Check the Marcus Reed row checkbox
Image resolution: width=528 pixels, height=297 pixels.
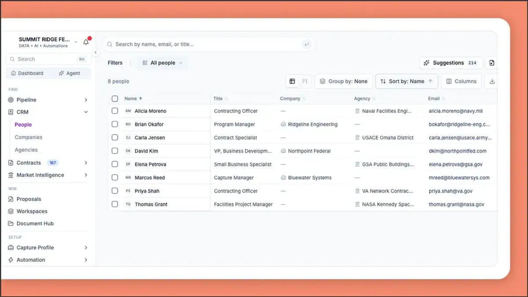pyautogui.click(x=115, y=177)
